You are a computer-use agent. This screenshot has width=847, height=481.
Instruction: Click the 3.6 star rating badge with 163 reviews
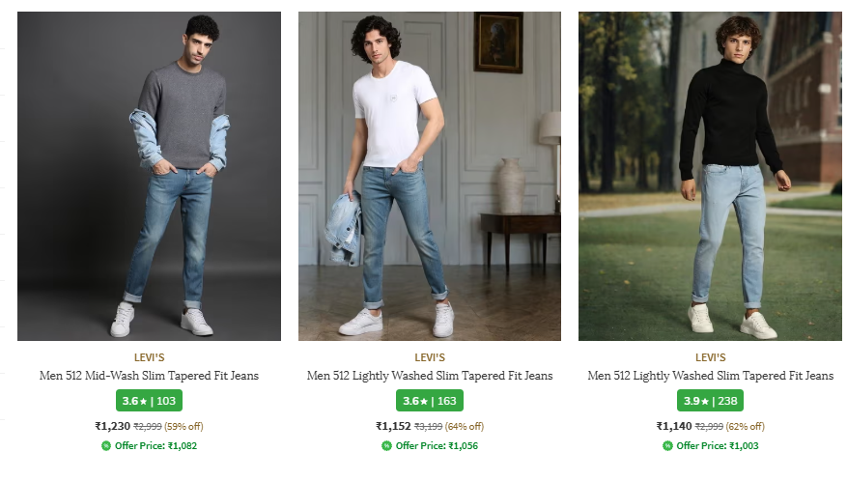(430, 400)
